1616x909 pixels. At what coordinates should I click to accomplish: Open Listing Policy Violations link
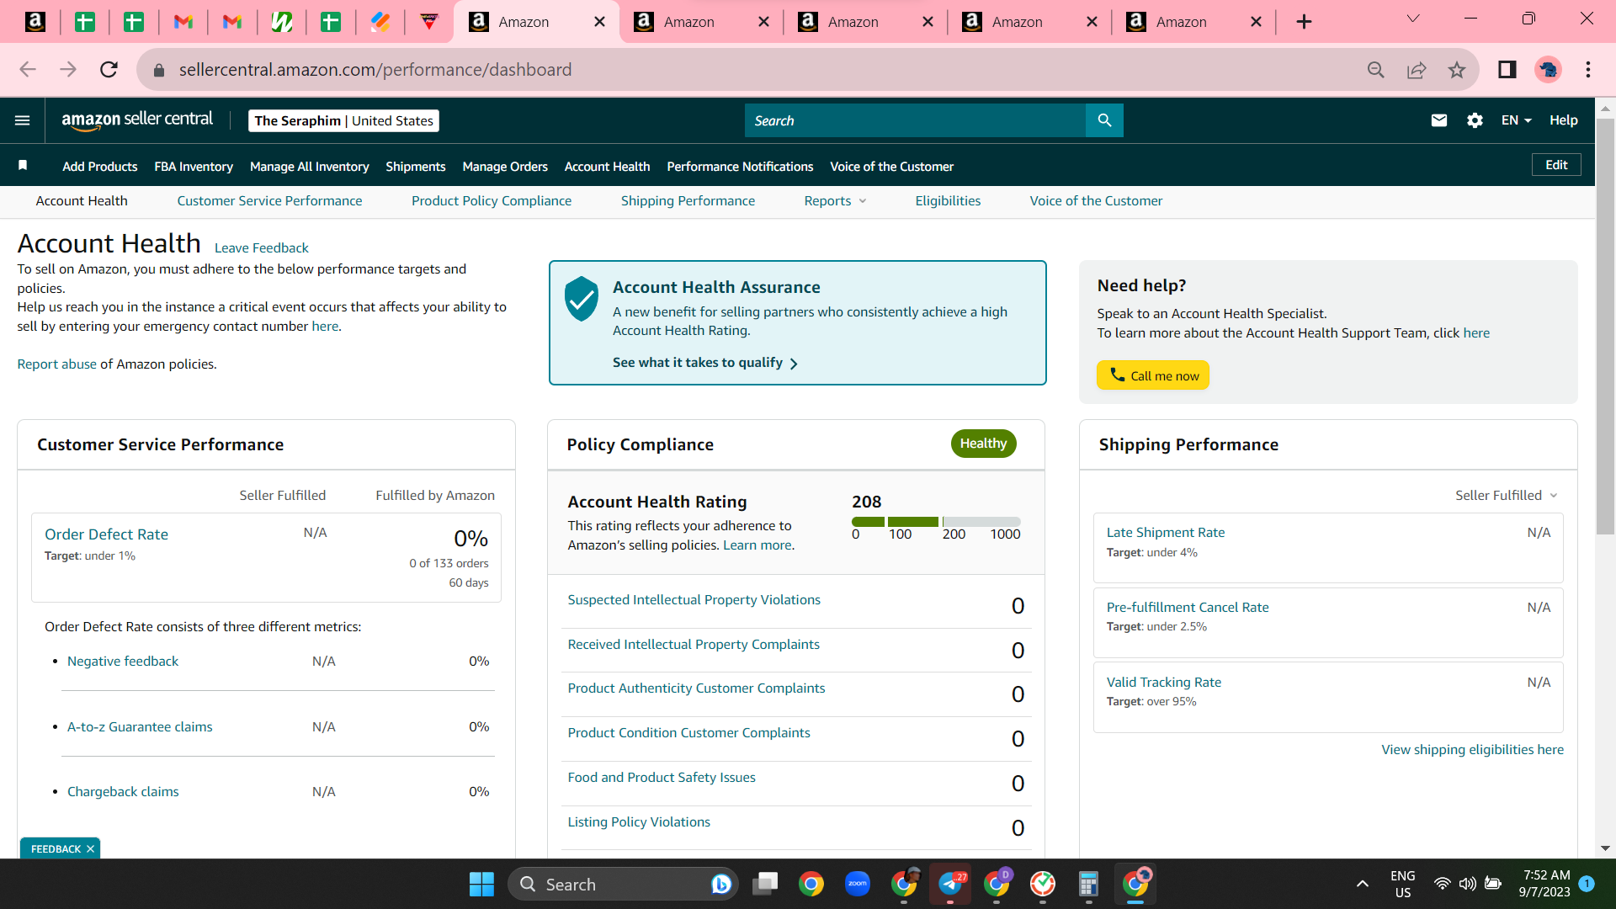[638, 822]
